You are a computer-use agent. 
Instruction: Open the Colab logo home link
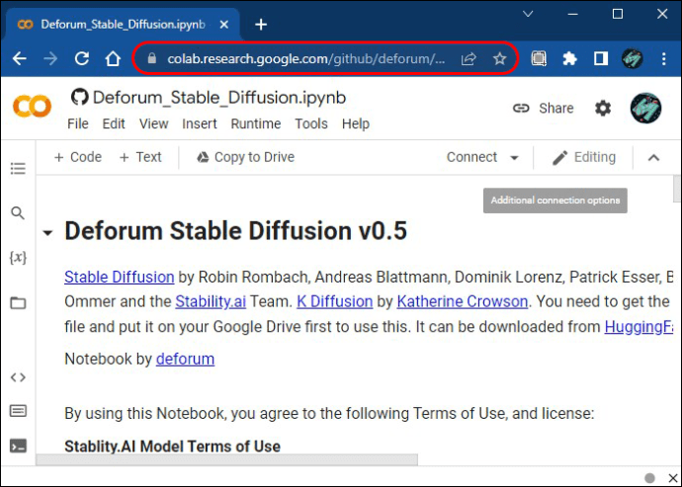(32, 107)
